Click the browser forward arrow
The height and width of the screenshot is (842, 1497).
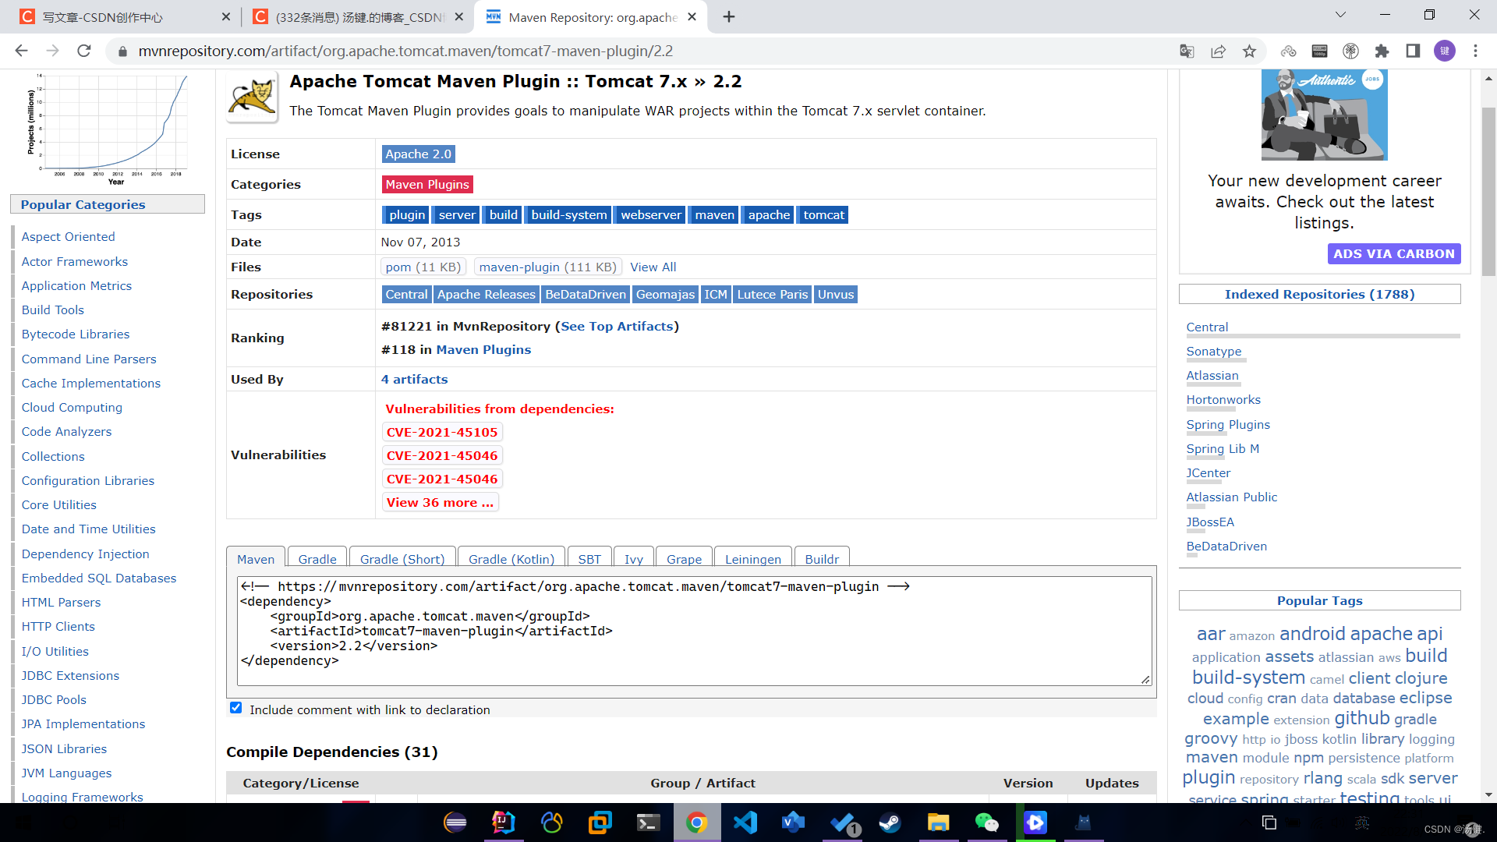52,51
